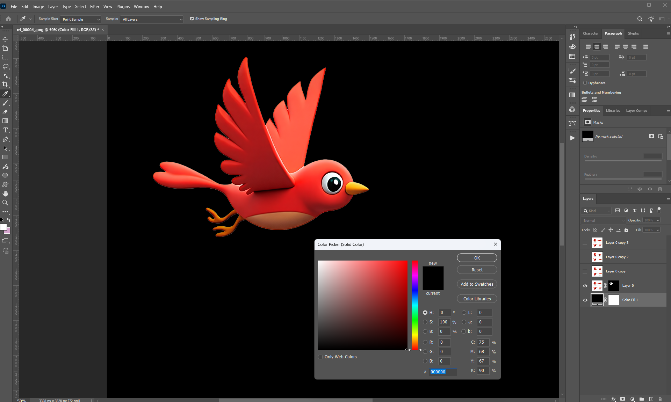Expand the Opacity dropdown arrow
The width and height of the screenshot is (671, 402).
[x=658, y=220]
